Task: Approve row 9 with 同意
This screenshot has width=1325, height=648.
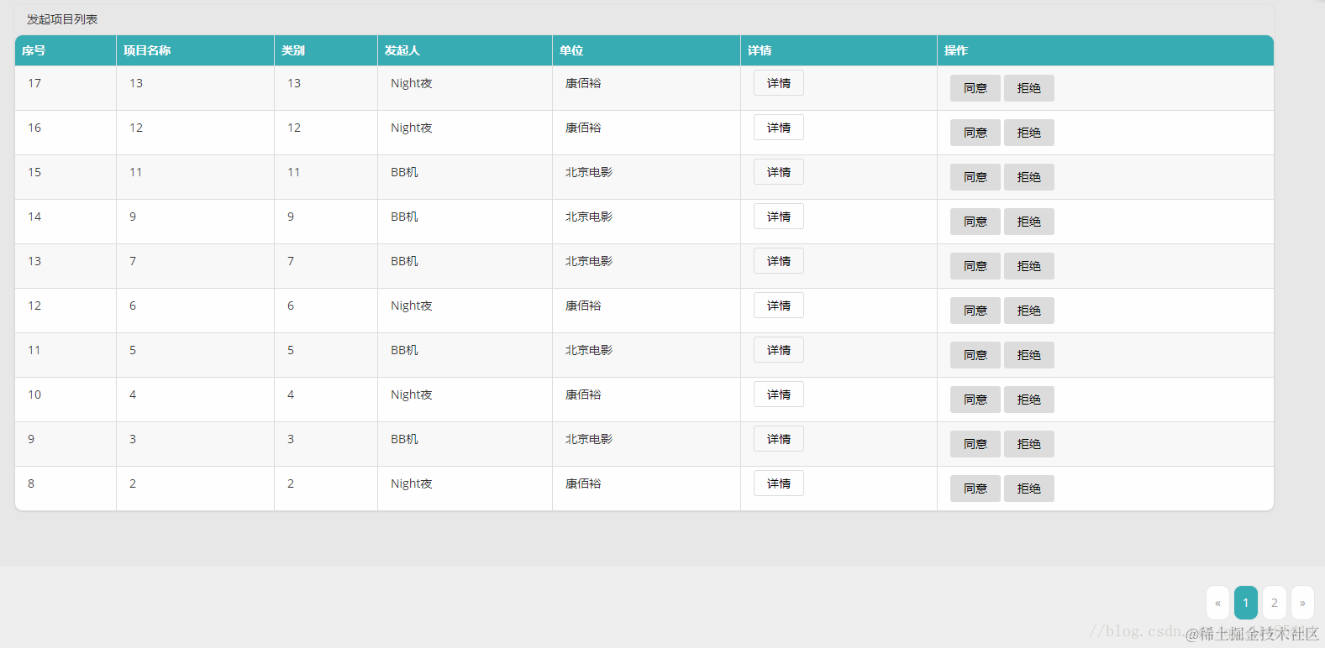Action: [975, 444]
